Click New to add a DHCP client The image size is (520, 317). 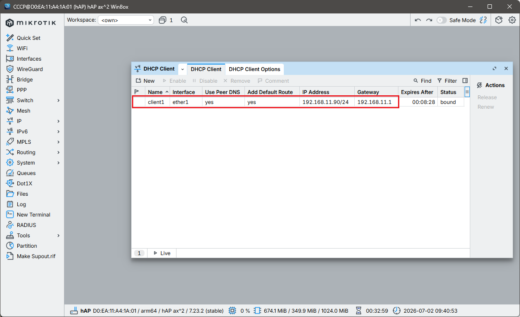point(145,81)
